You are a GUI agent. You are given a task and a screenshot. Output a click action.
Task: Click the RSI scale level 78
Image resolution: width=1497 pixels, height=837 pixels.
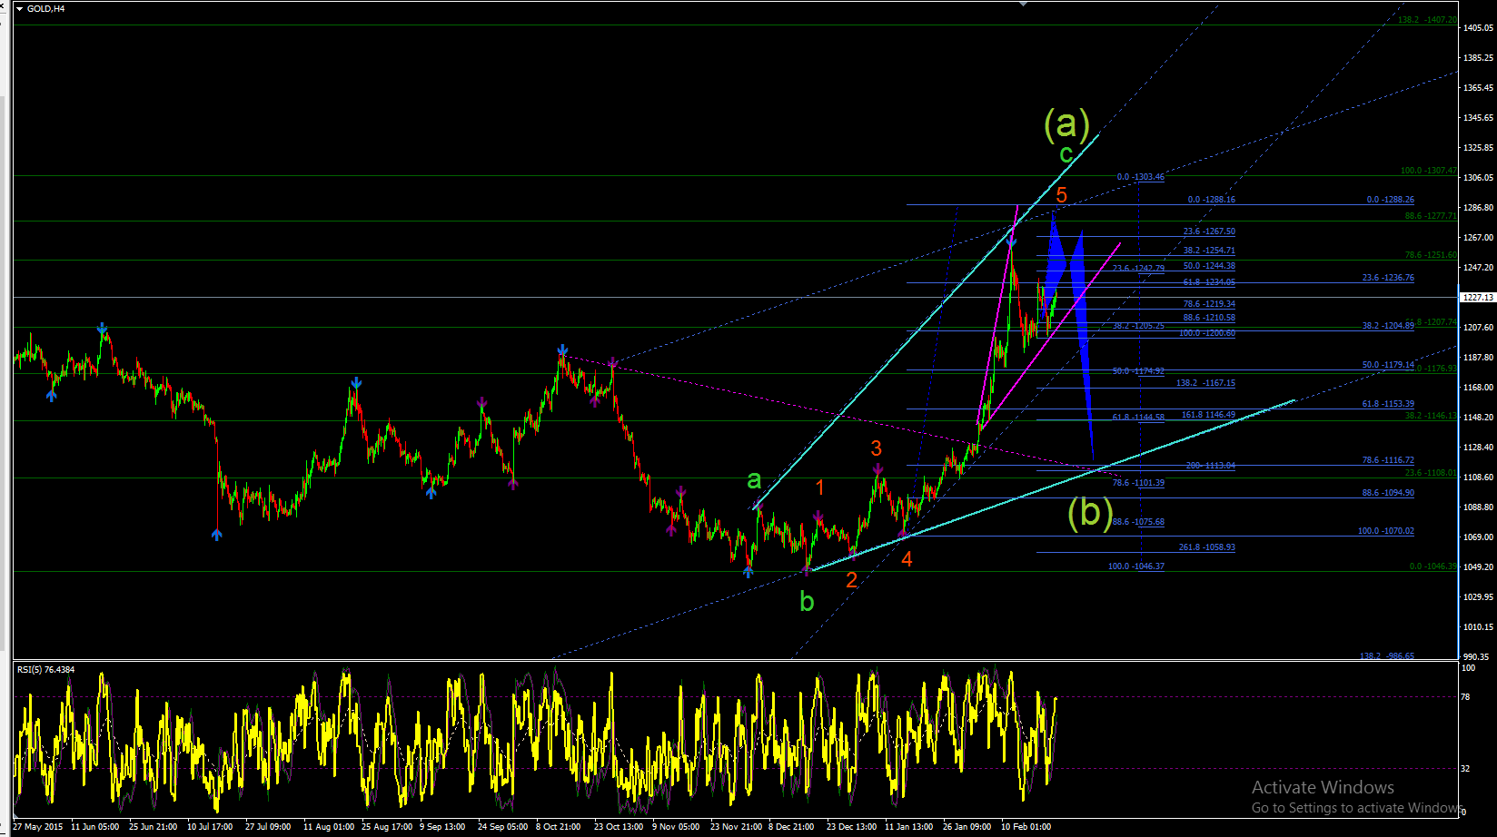[1465, 697]
